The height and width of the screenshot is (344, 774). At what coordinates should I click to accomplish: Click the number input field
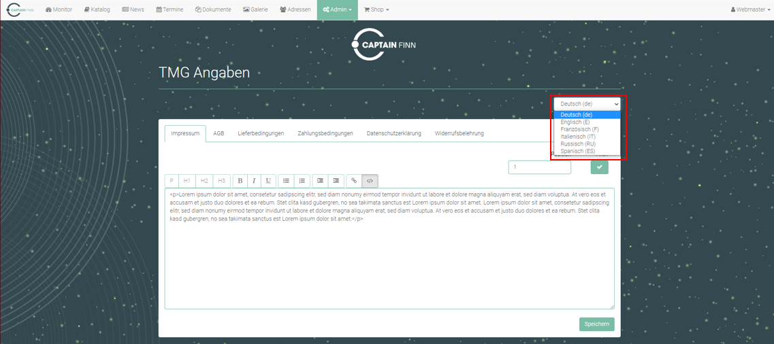(539, 167)
